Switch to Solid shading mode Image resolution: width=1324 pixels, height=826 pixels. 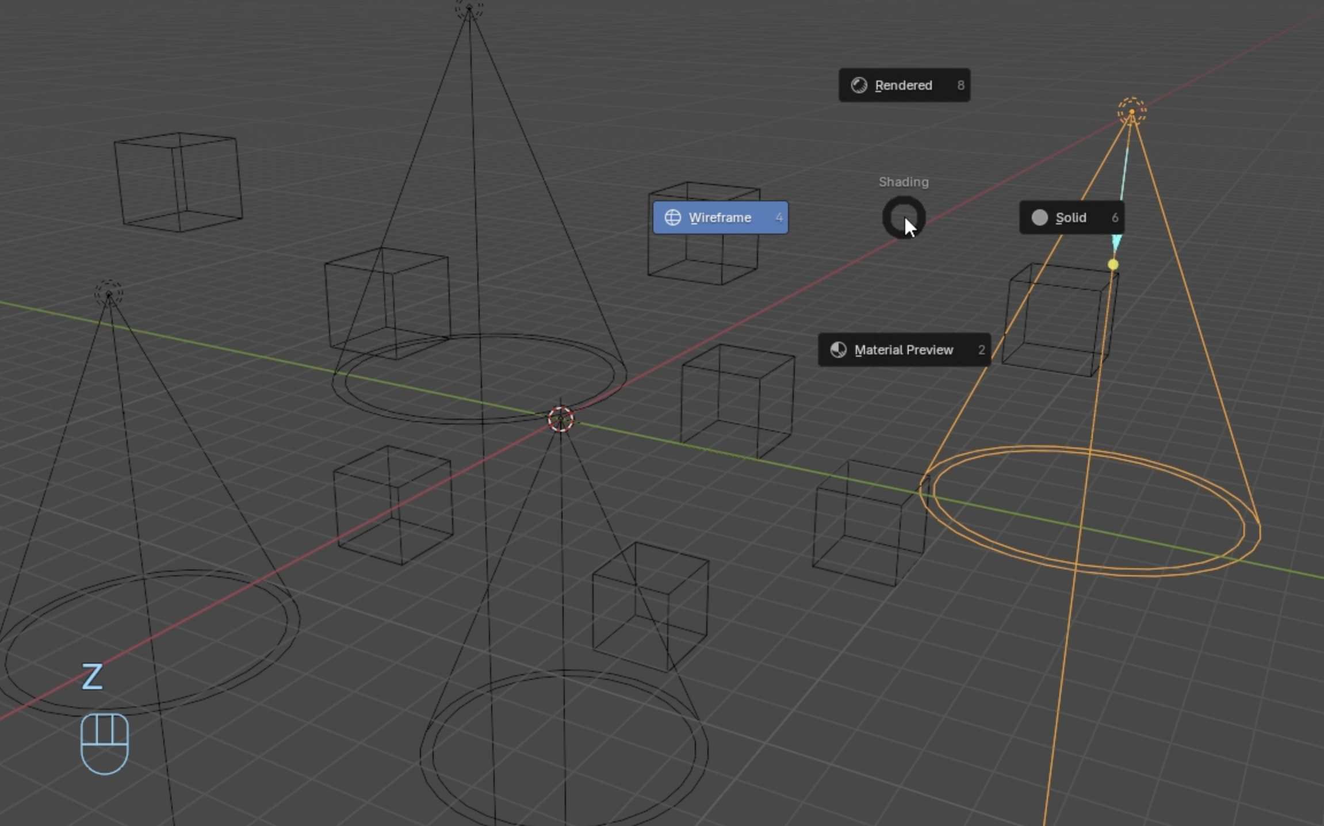1071,217
